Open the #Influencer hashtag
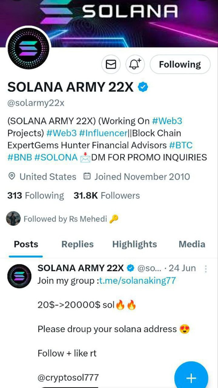The image size is (218, 388). tap(103, 133)
